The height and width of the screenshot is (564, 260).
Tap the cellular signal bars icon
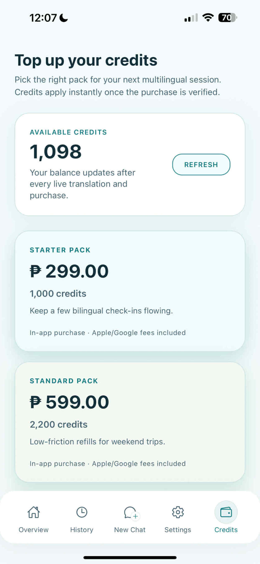pyautogui.click(x=191, y=18)
